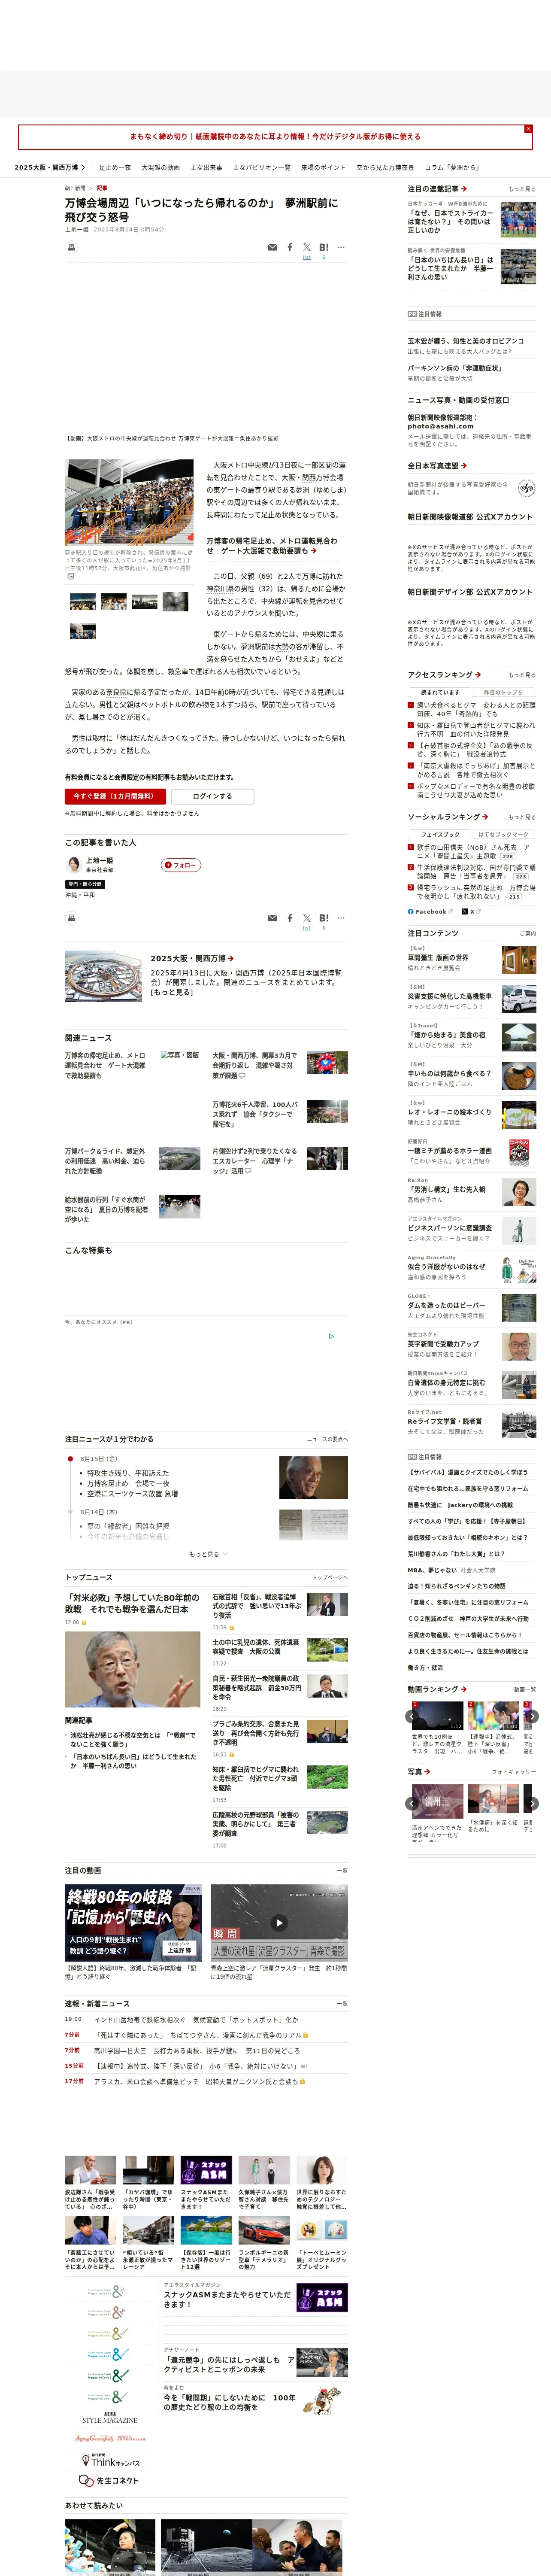Viewport: 551px width, 2576px height.
Task: Click left arrow of 写真 carousel
Action: point(411,1803)
